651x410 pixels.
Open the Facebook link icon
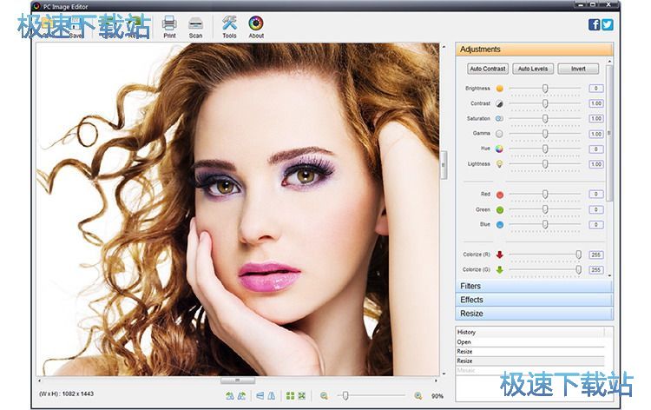pos(595,24)
